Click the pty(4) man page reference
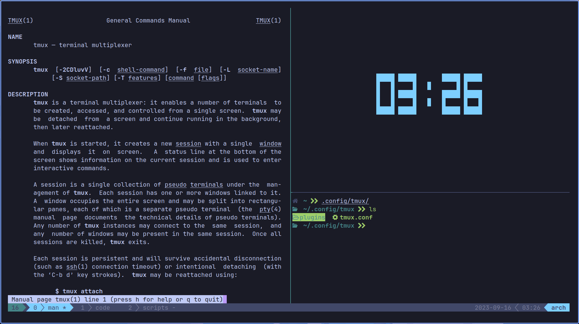Viewport: 579px width, 324px height. pyautogui.click(x=271, y=209)
